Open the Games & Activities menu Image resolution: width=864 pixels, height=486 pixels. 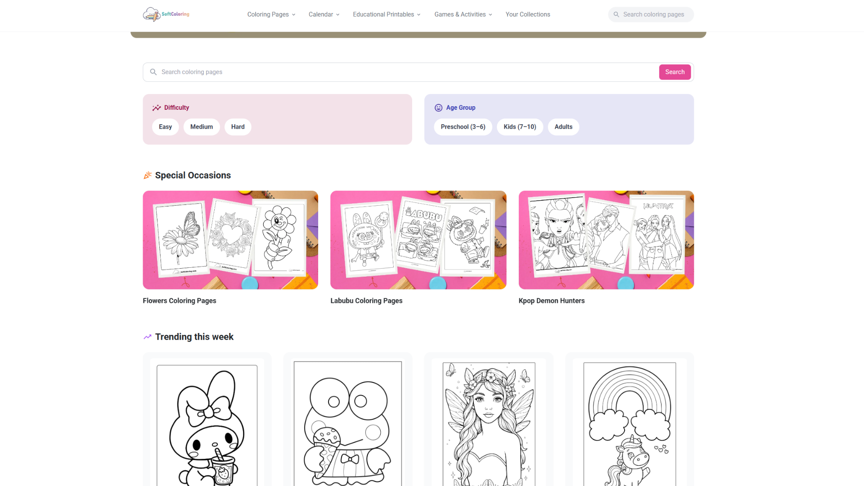click(463, 14)
